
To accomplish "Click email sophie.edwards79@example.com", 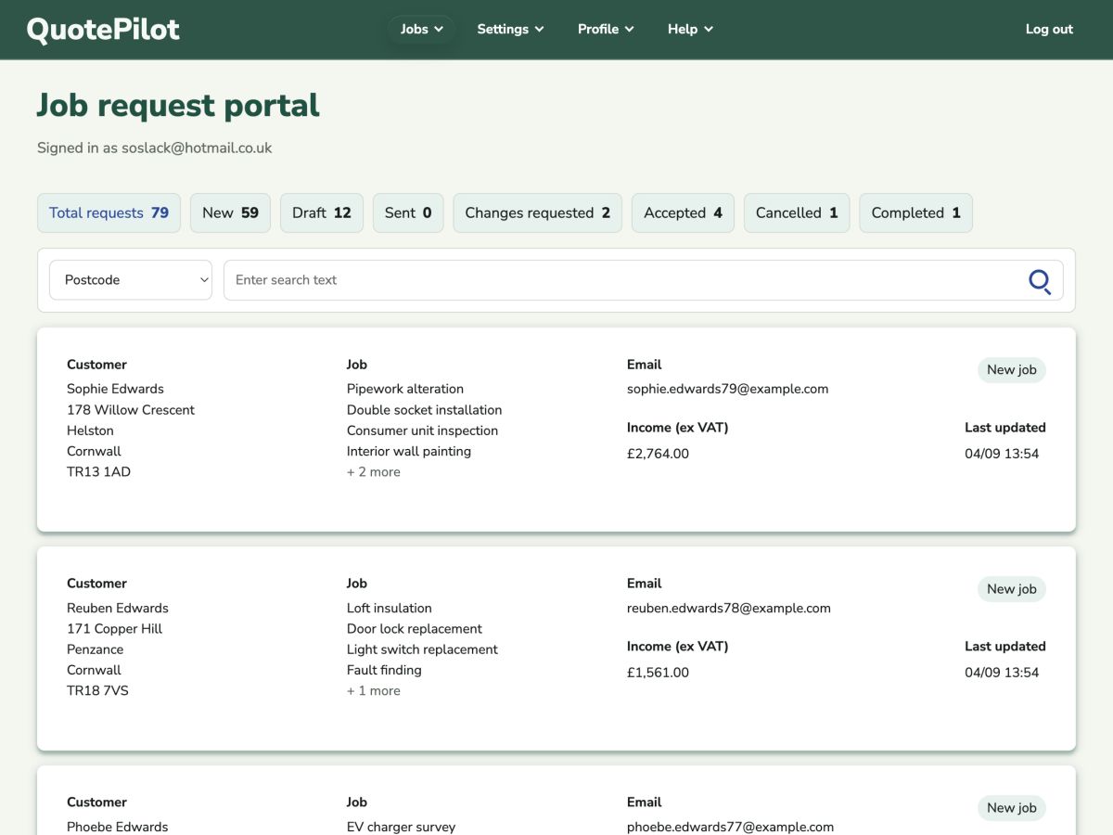I will tap(728, 389).
